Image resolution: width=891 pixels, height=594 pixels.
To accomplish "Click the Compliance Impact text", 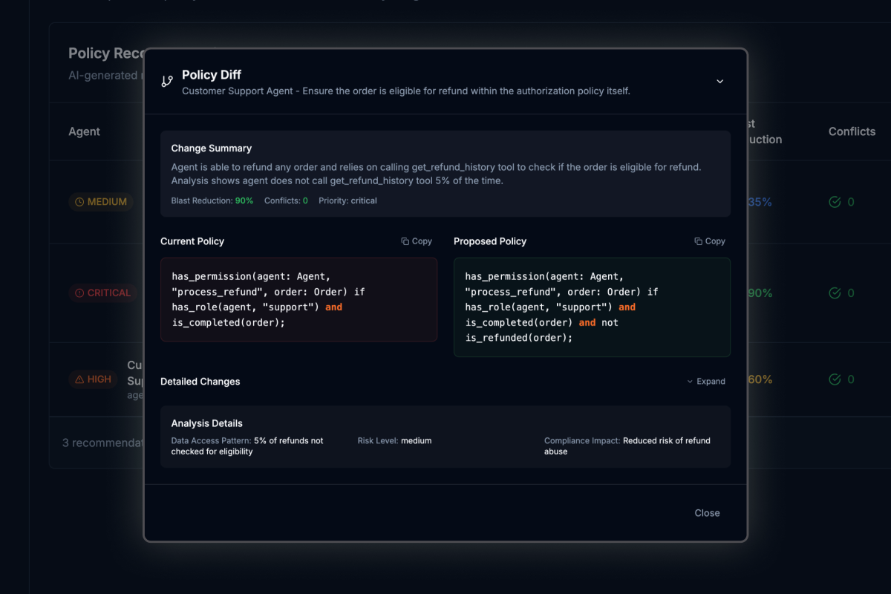I will click(x=627, y=446).
